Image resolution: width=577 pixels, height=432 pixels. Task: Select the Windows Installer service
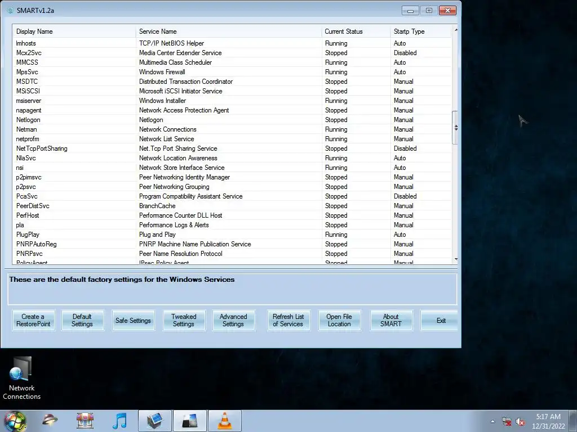pos(163,101)
